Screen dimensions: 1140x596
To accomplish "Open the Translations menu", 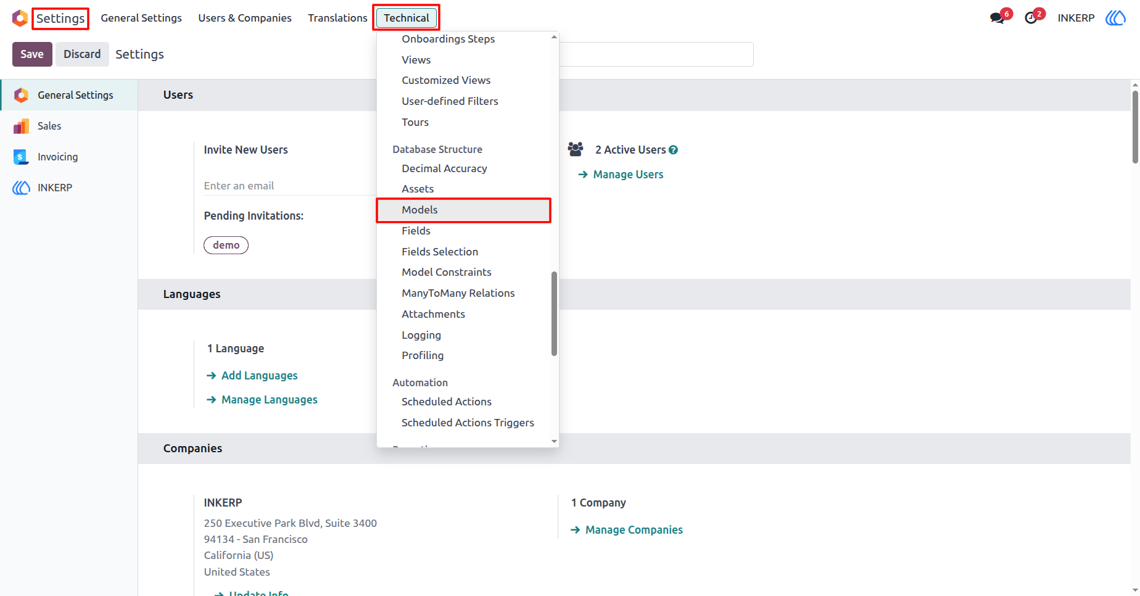I will (337, 18).
